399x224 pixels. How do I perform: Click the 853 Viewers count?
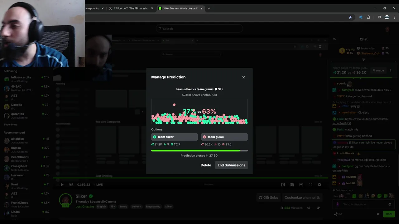[291, 208]
